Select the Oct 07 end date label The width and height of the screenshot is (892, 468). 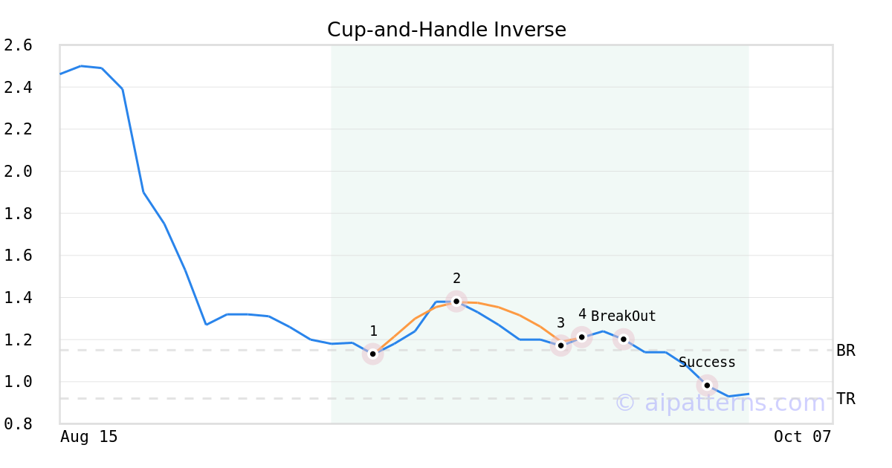(802, 437)
